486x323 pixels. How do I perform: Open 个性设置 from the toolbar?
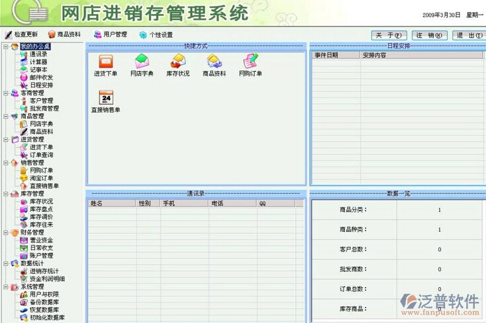pyautogui.click(x=156, y=34)
